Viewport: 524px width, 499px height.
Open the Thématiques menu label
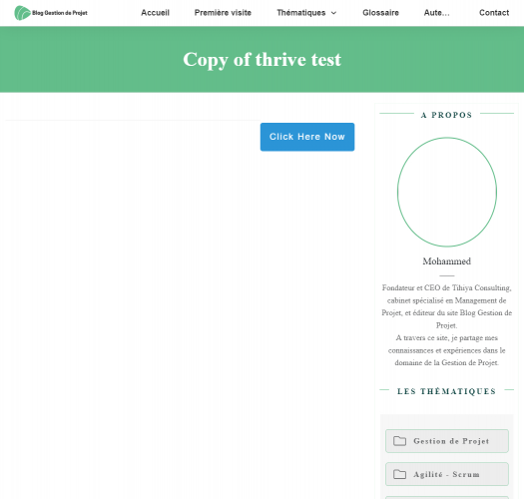point(301,13)
